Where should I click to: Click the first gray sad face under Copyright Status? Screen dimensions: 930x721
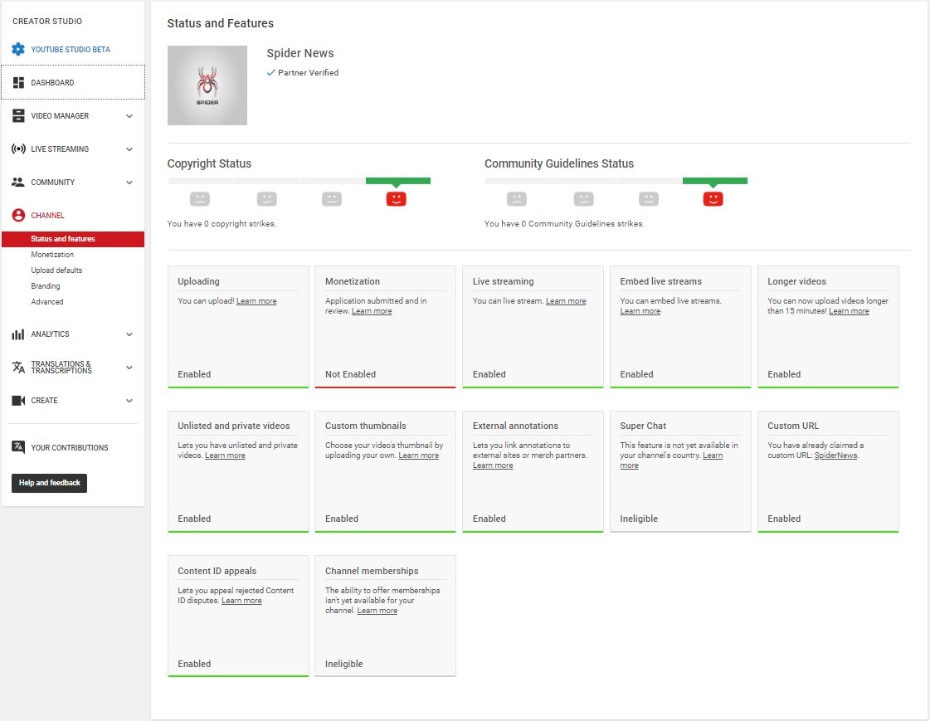[x=200, y=198]
